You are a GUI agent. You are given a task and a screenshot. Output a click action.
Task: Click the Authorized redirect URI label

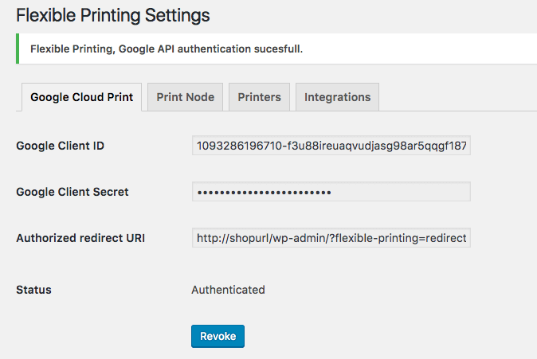[80, 238]
